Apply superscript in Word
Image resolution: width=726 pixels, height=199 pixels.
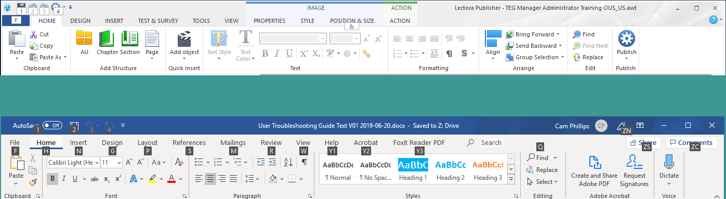(118, 179)
